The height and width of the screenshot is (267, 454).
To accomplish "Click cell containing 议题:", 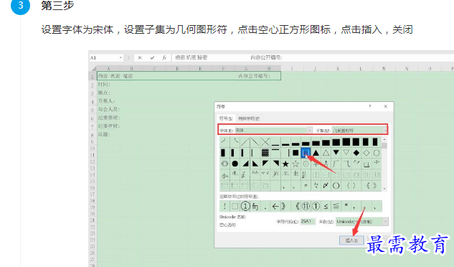I will click(x=104, y=134).
